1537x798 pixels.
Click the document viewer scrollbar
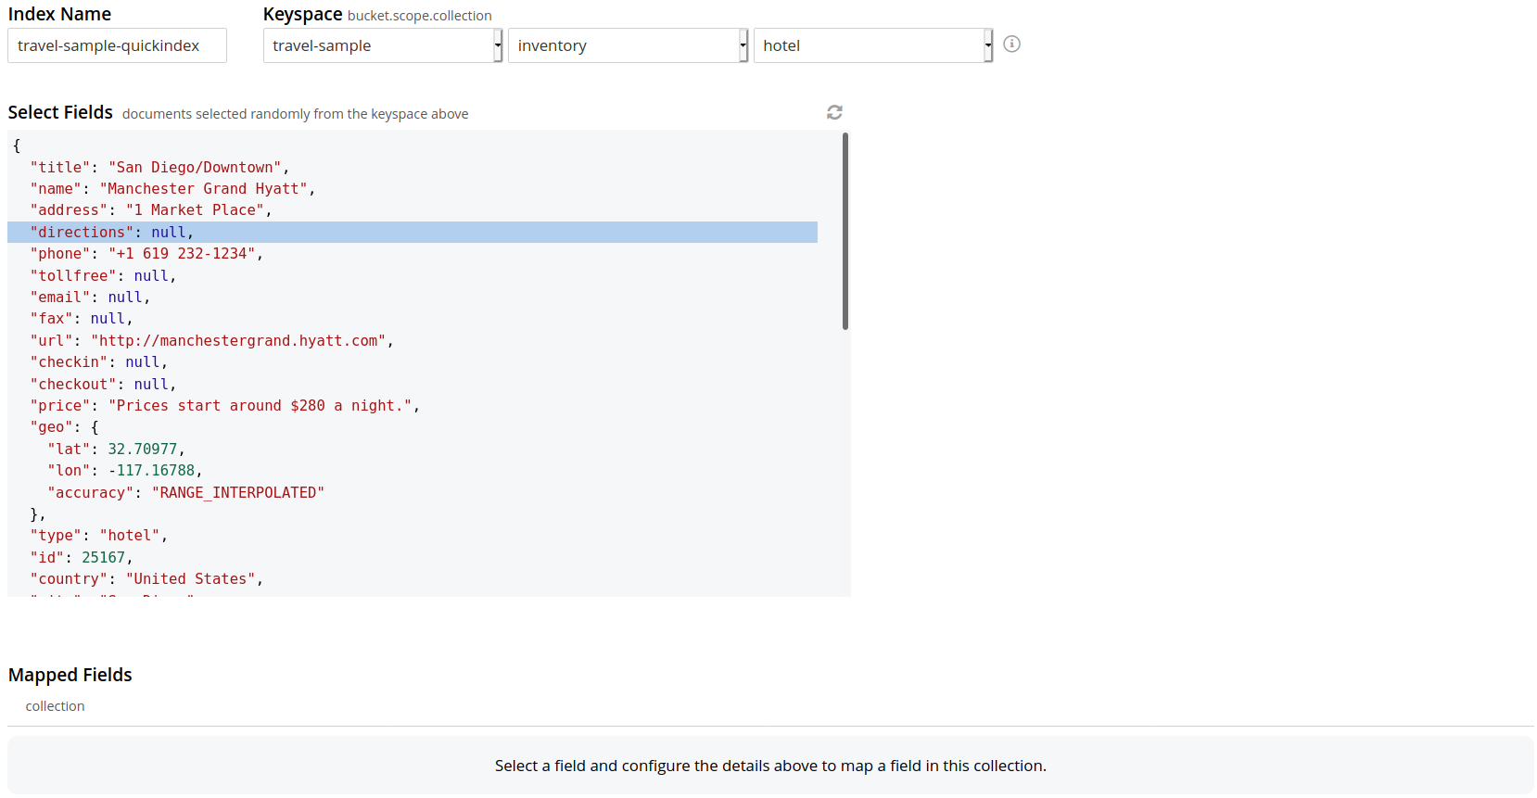[845, 232]
